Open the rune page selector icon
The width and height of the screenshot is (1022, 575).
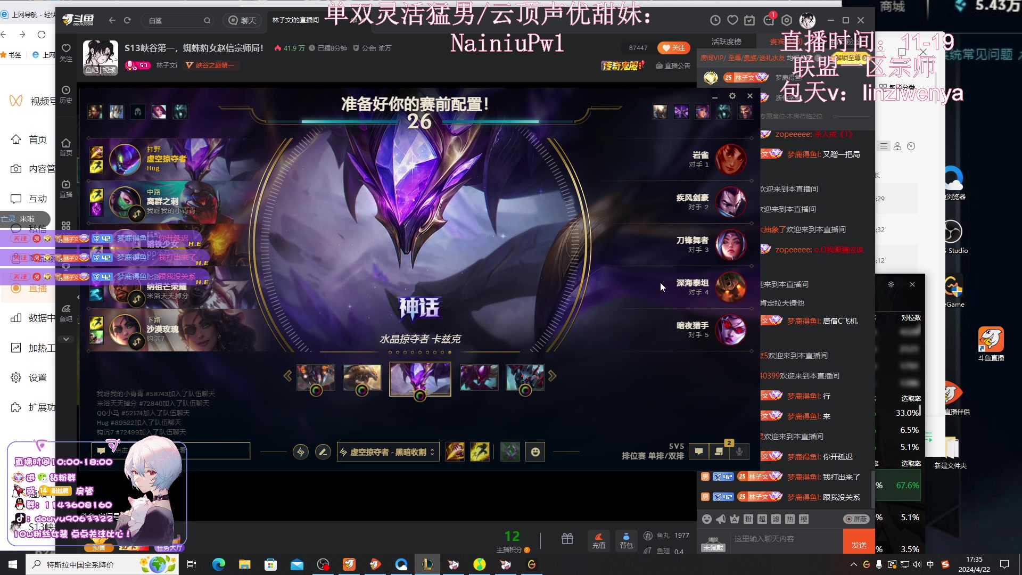click(301, 452)
